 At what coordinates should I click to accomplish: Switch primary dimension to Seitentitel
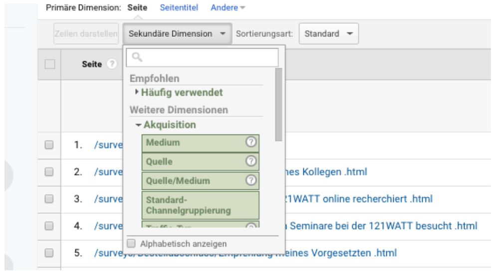coord(179,8)
